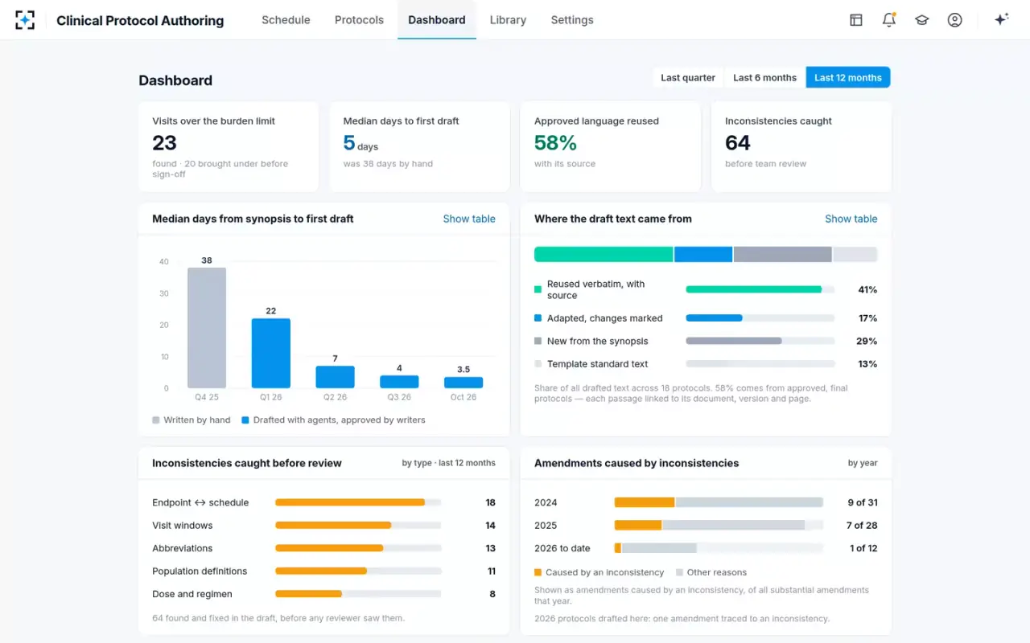Click the Other reasons legend item
The height and width of the screenshot is (643, 1030).
pyautogui.click(x=711, y=572)
